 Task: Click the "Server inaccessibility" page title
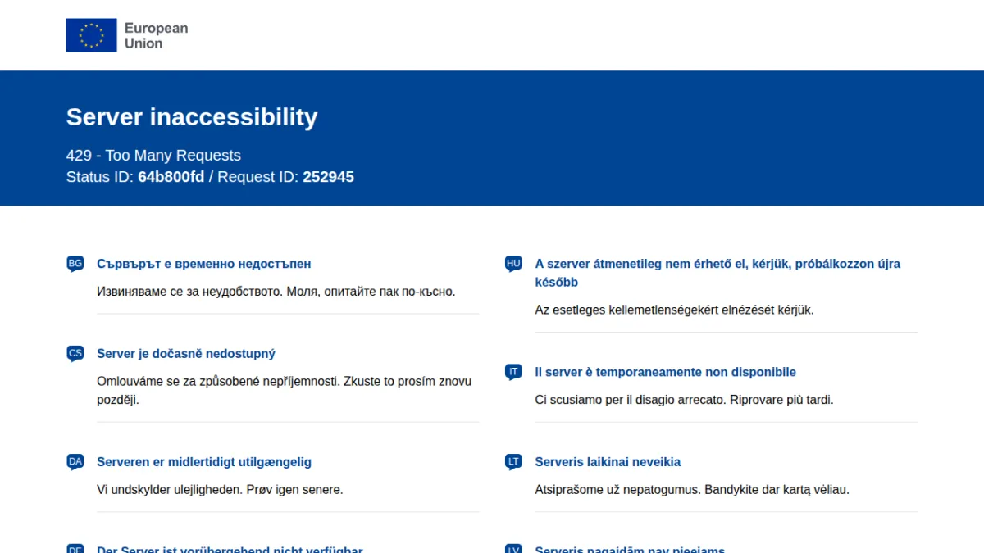point(192,117)
